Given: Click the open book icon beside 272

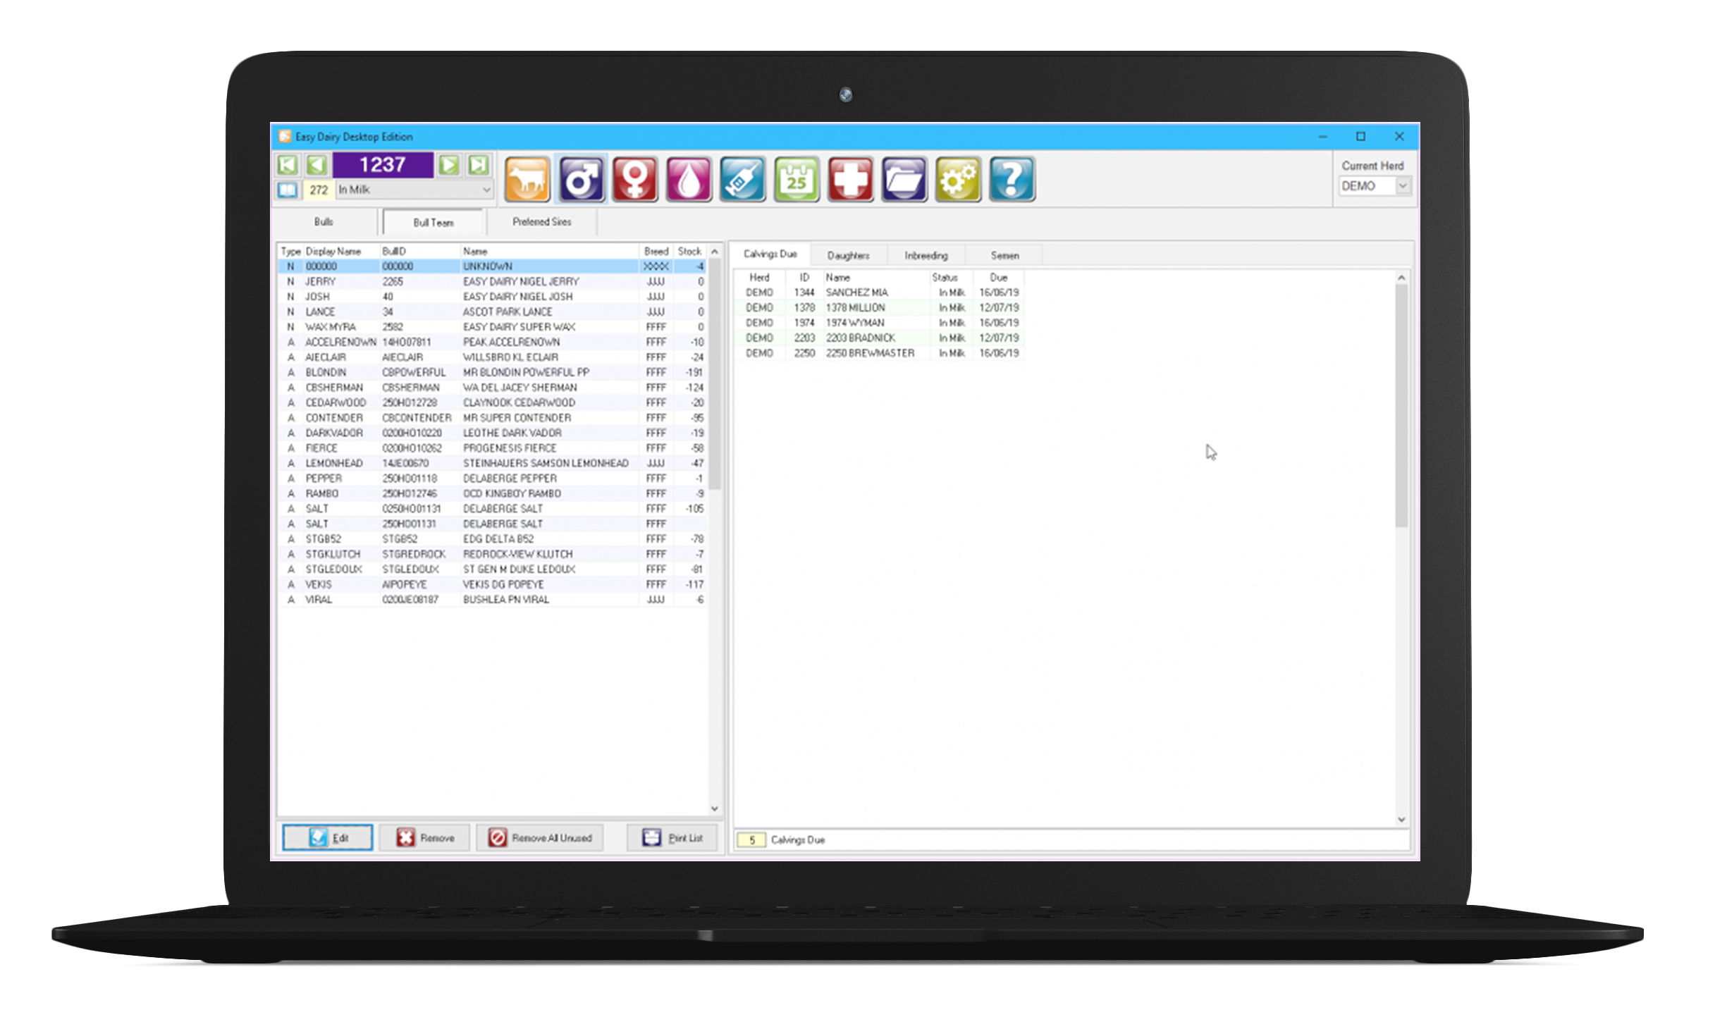Looking at the screenshot, I should click(287, 190).
